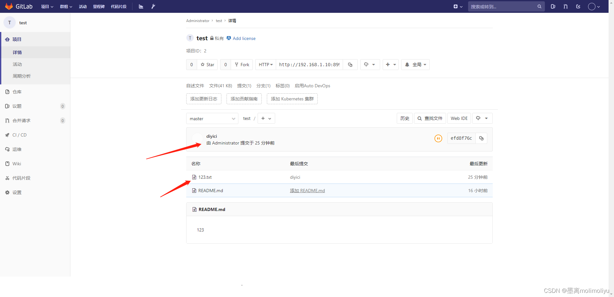Open the new item plus menu
Viewport: 614px width, 297px height.
coord(458,6)
